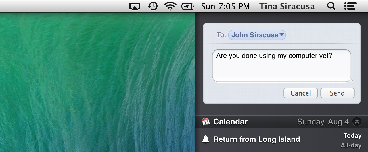This screenshot has height=152, width=368.
Task: Click the bell reminder icon
Action: [206, 140]
